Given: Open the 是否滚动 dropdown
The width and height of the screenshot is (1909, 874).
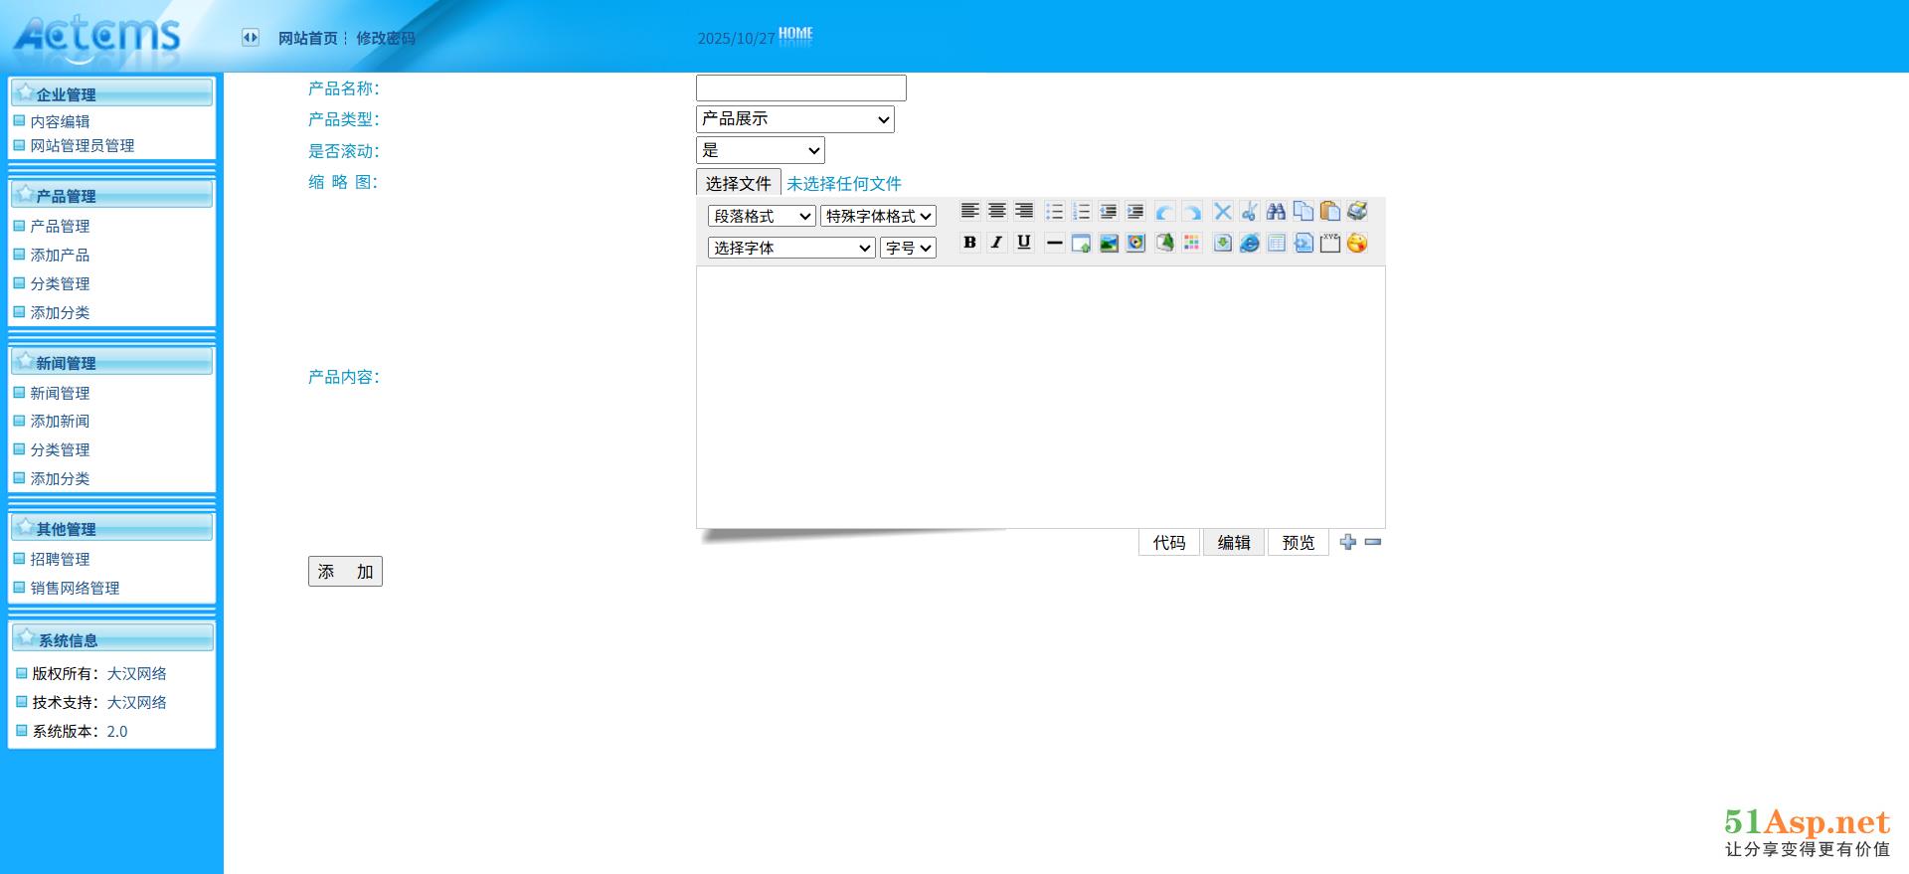Looking at the screenshot, I should click(x=760, y=150).
